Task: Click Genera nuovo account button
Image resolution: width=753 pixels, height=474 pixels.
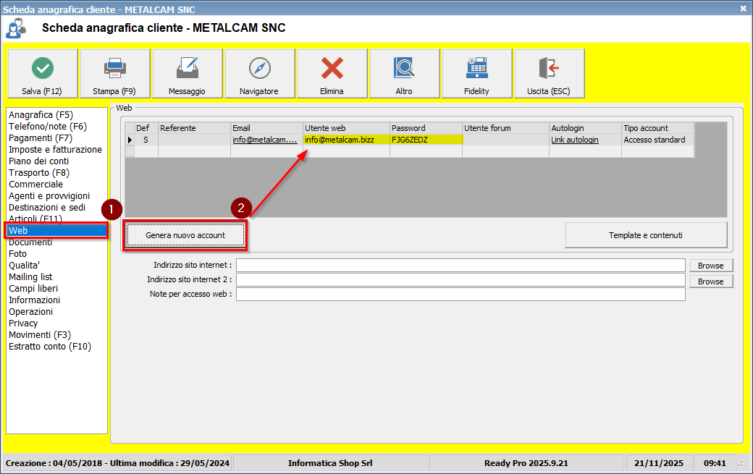Action: (x=185, y=235)
